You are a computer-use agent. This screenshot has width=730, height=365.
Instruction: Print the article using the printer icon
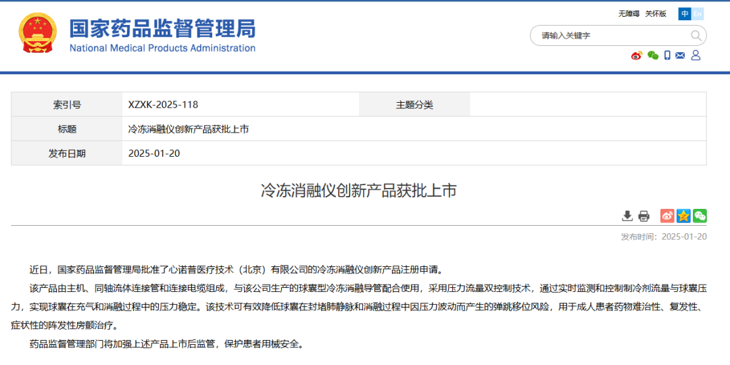click(643, 216)
